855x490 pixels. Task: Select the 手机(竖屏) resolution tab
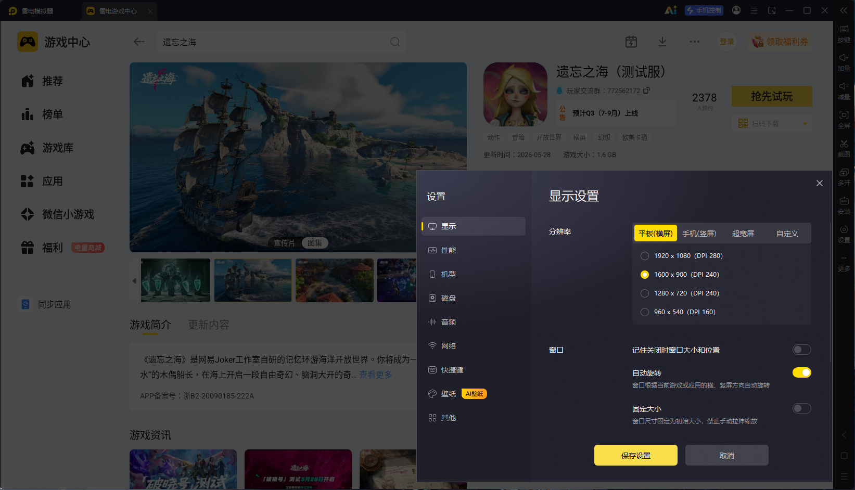click(x=699, y=234)
